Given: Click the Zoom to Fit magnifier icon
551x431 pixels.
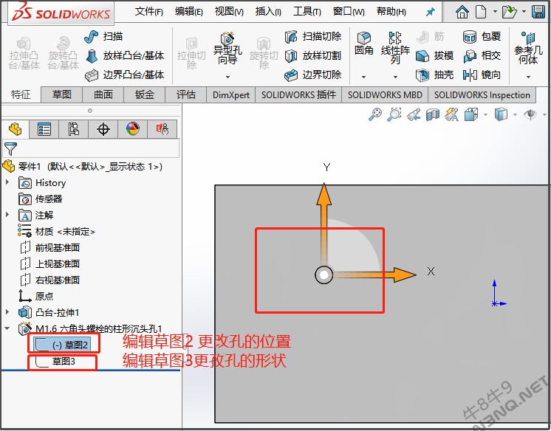Looking at the screenshot, I should tap(375, 114).
